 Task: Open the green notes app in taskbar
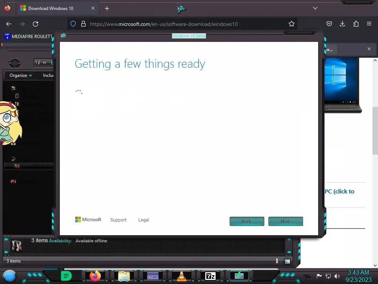(66, 276)
